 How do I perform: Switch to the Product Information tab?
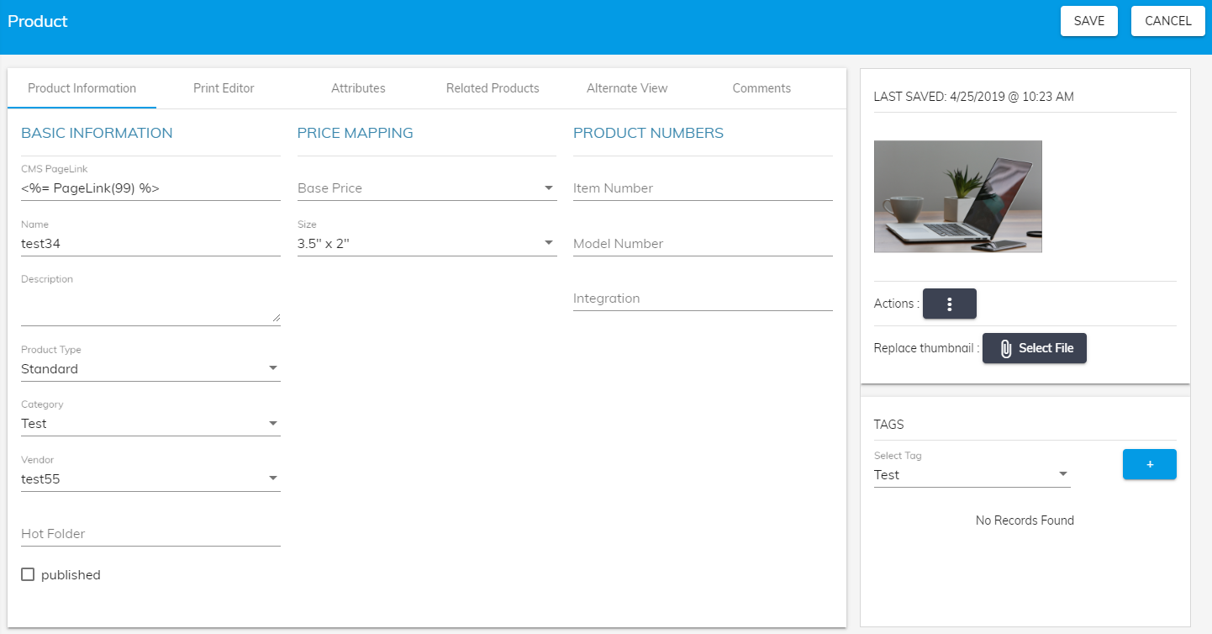[x=82, y=88]
